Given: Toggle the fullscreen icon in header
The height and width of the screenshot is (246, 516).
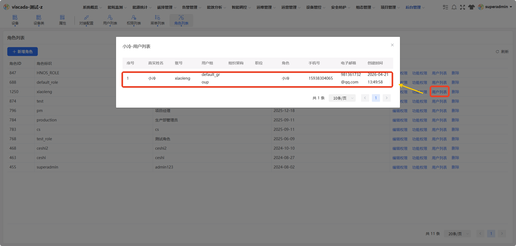Looking at the screenshot, I should pos(463,7).
